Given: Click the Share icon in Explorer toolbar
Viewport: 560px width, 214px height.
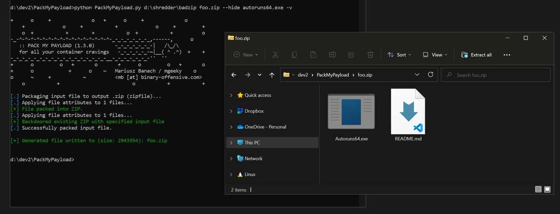Looking at the screenshot, I should 351,55.
